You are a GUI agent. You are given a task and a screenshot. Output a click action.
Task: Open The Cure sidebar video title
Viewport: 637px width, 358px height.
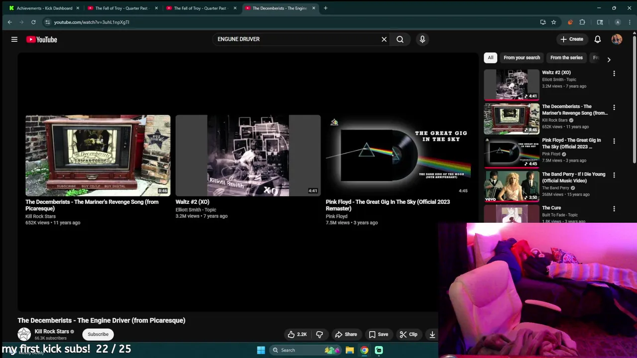pyautogui.click(x=551, y=208)
